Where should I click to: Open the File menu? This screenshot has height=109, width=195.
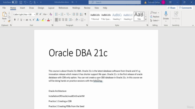pos(4,8)
